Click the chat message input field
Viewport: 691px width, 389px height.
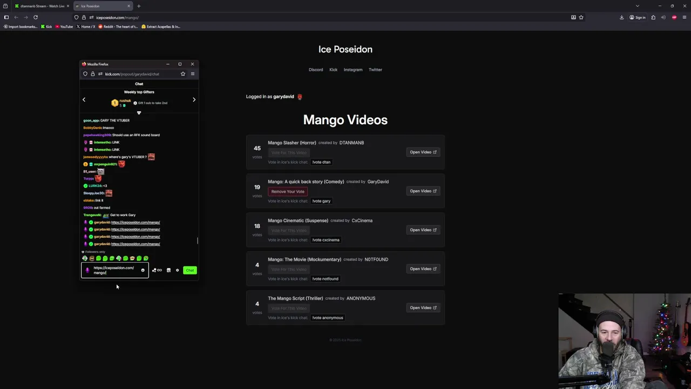(x=116, y=270)
